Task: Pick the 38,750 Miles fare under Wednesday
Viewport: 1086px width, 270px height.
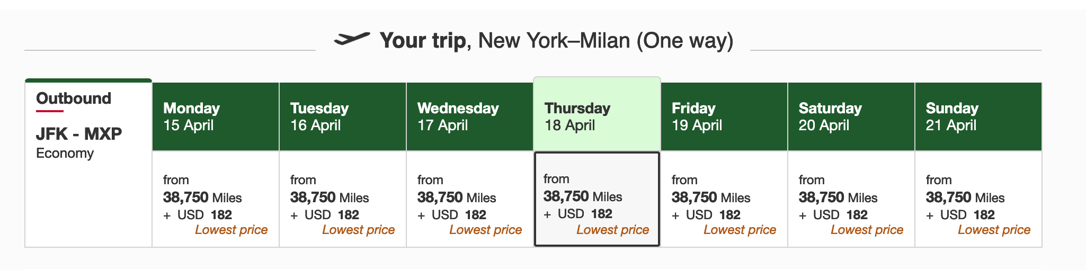Action: coord(457,198)
